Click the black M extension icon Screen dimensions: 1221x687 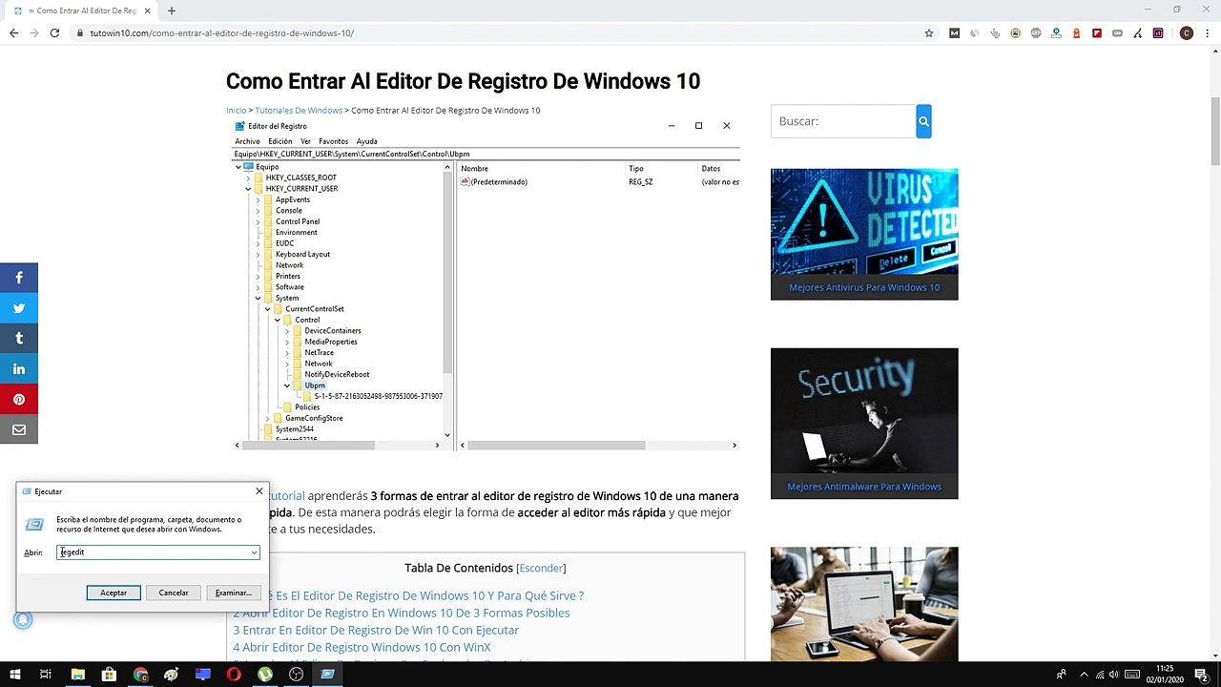coord(955,33)
